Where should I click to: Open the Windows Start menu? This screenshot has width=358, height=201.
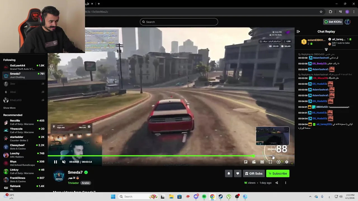point(113,197)
